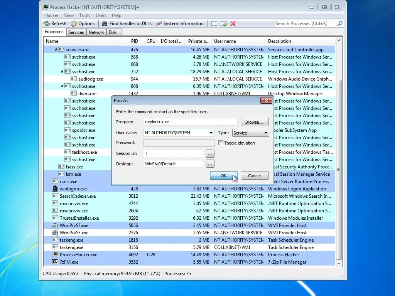Click the scrollbar up arrow
This screenshot has height=296, width=395.
pos(339,40)
